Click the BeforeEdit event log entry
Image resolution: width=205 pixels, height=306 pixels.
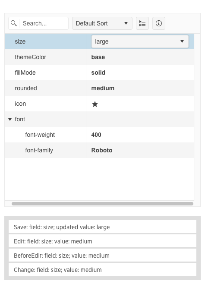(x=102, y=256)
